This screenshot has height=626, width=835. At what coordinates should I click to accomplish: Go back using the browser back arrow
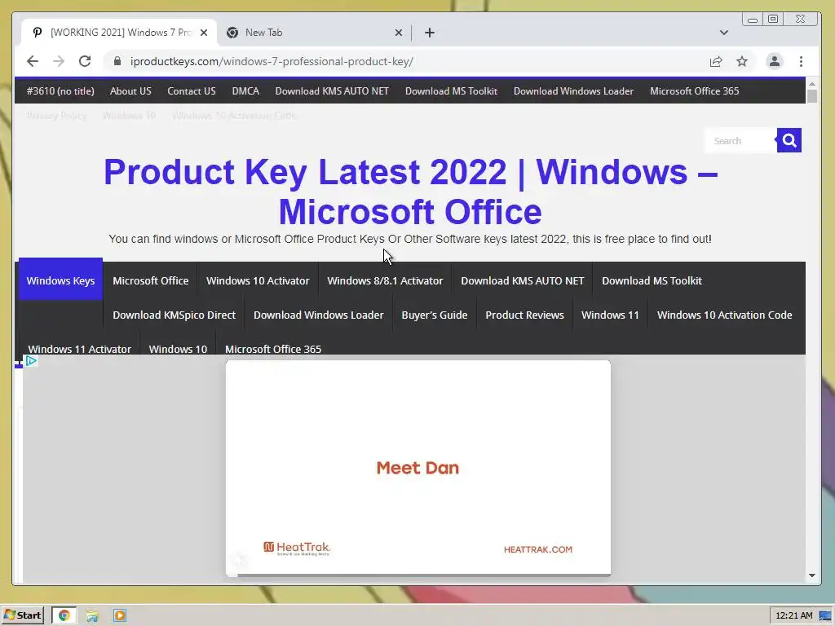click(33, 61)
